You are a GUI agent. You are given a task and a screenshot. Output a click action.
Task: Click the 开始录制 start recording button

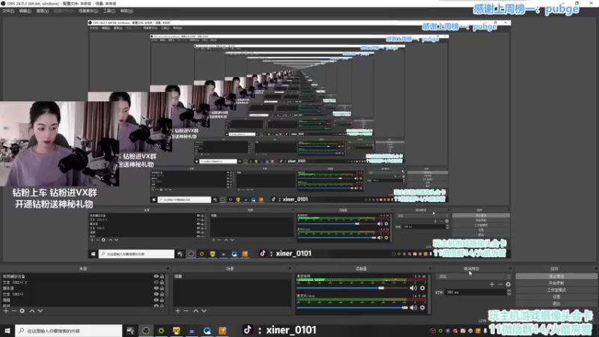pyautogui.click(x=556, y=283)
